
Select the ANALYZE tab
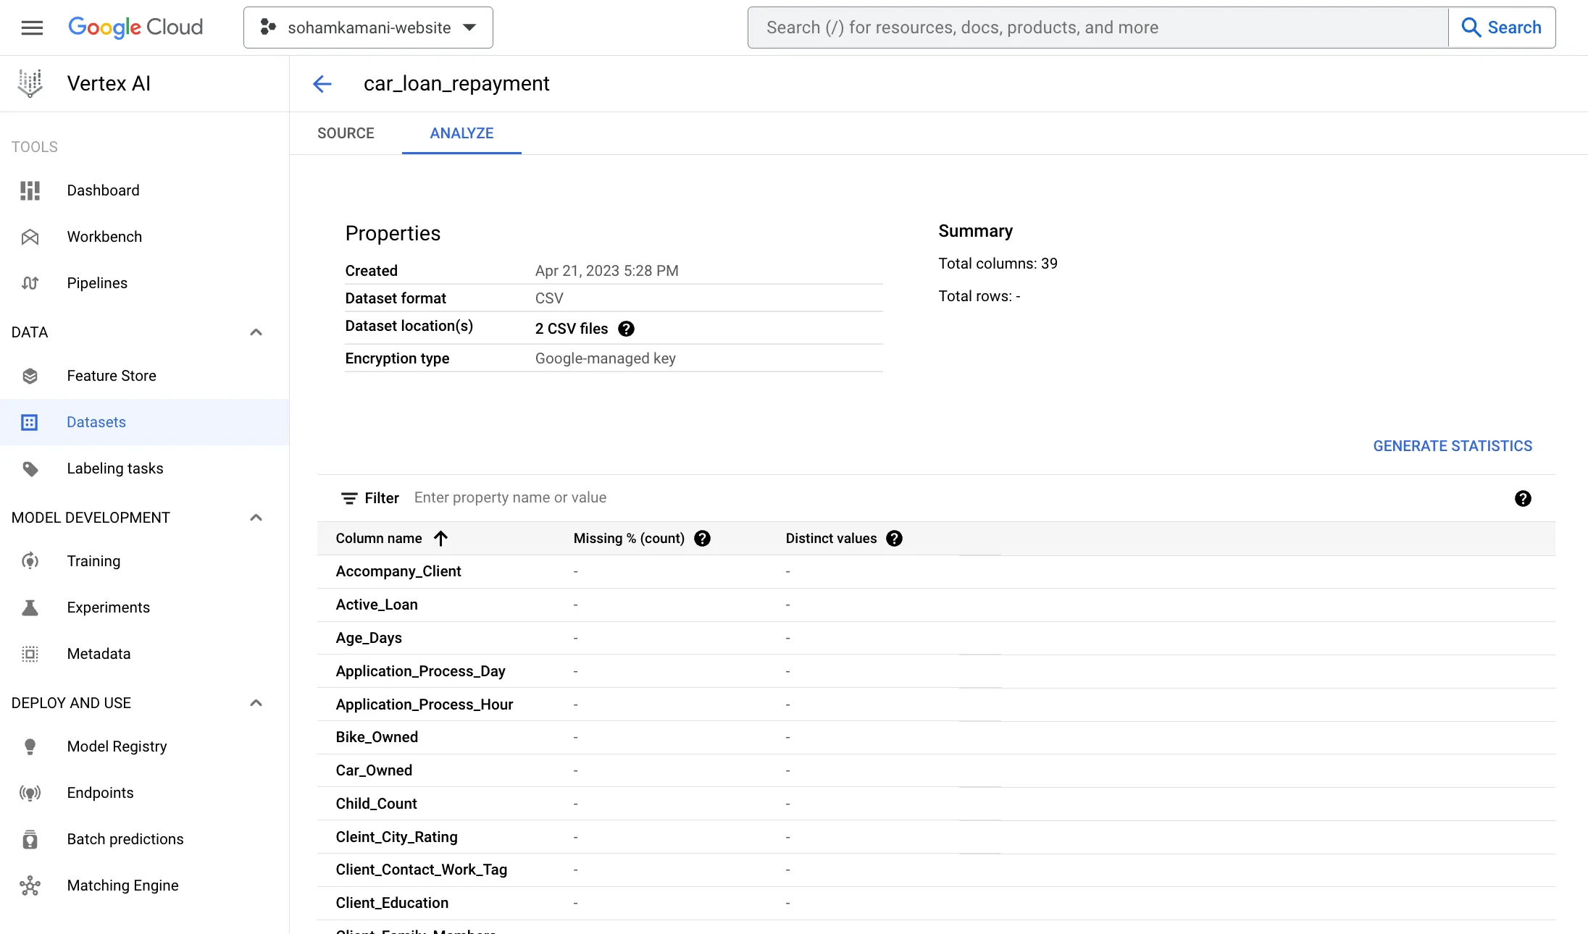click(461, 133)
